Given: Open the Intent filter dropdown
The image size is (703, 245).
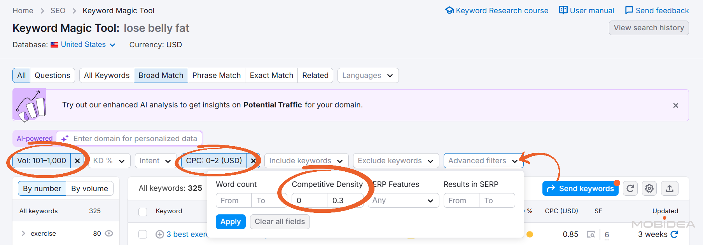Looking at the screenshot, I should (155, 160).
